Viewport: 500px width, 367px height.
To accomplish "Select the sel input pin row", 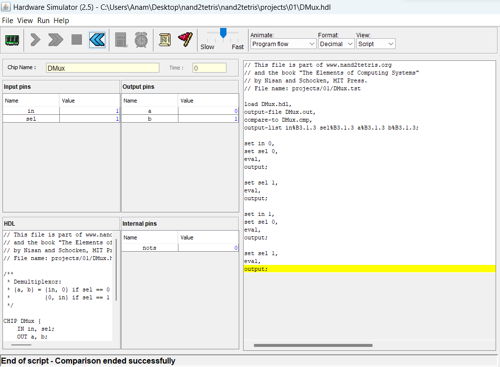I will tap(31, 118).
